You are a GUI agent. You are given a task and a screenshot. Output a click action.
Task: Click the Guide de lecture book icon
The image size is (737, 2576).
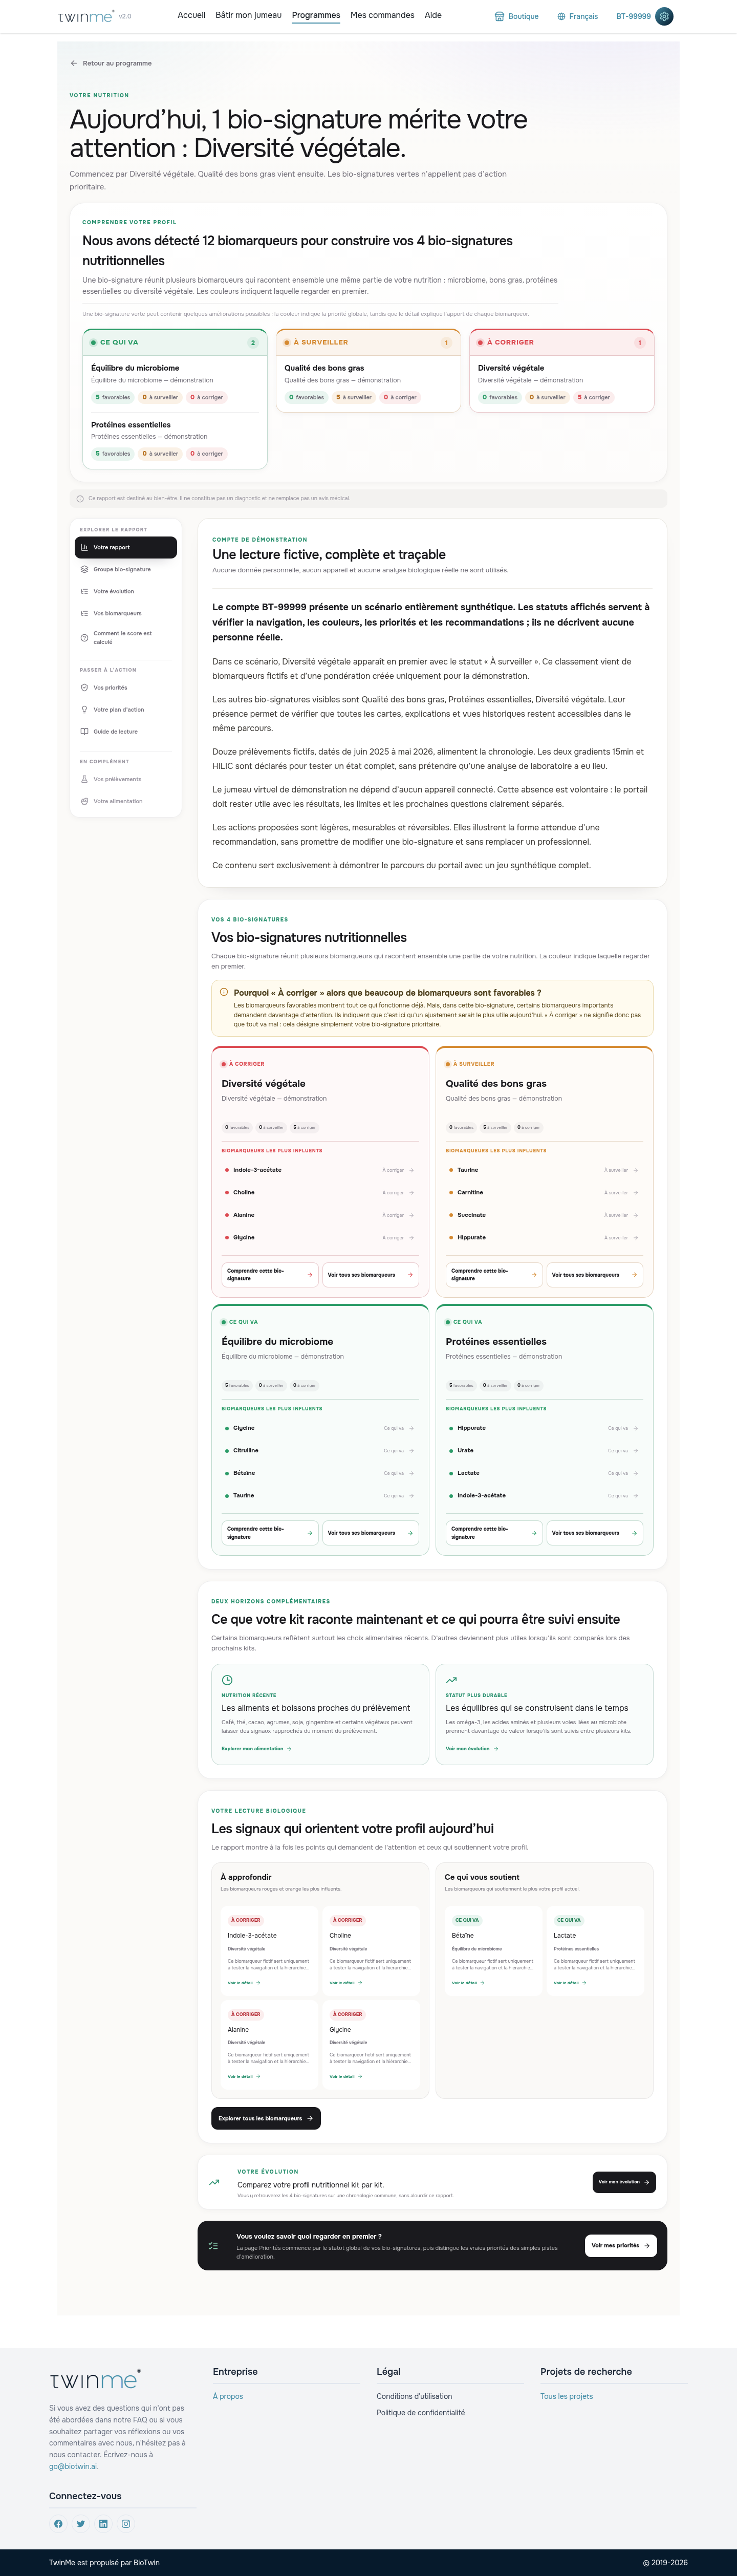point(84,731)
